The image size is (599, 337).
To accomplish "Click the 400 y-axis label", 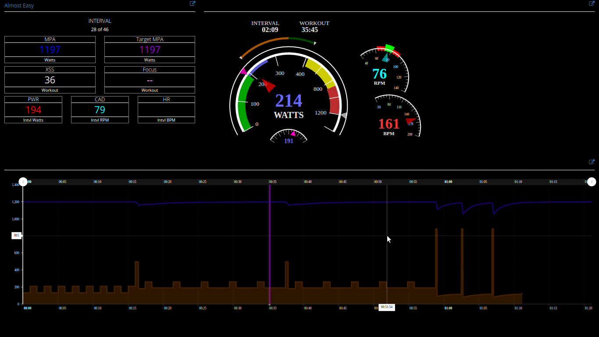I will 17,270.
